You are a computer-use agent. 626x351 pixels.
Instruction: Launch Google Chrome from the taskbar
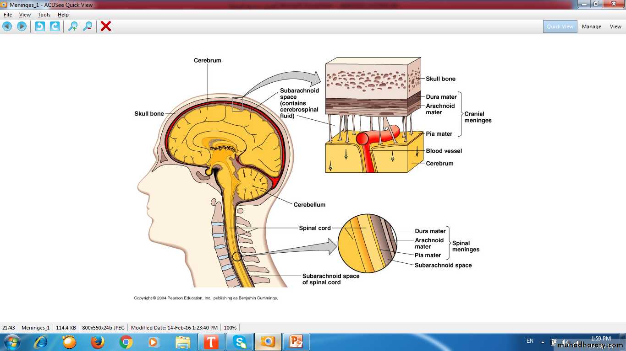coord(126,342)
